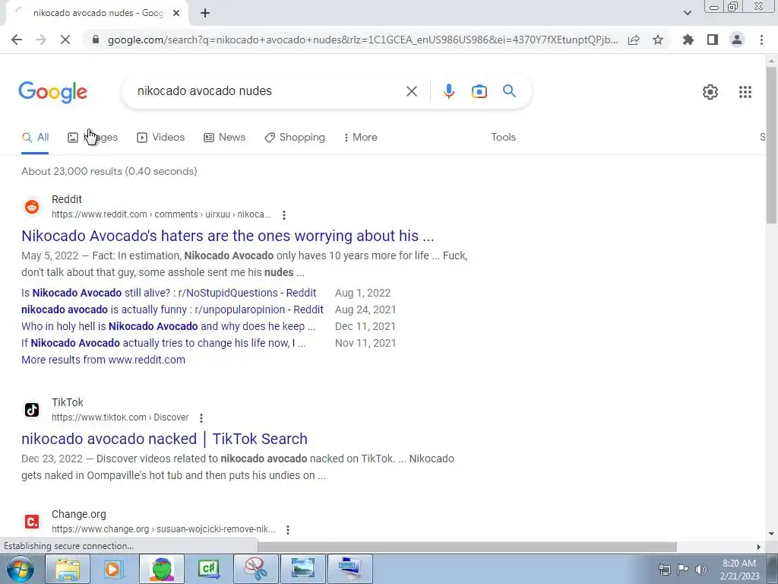Select the All results tab

(x=35, y=138)
